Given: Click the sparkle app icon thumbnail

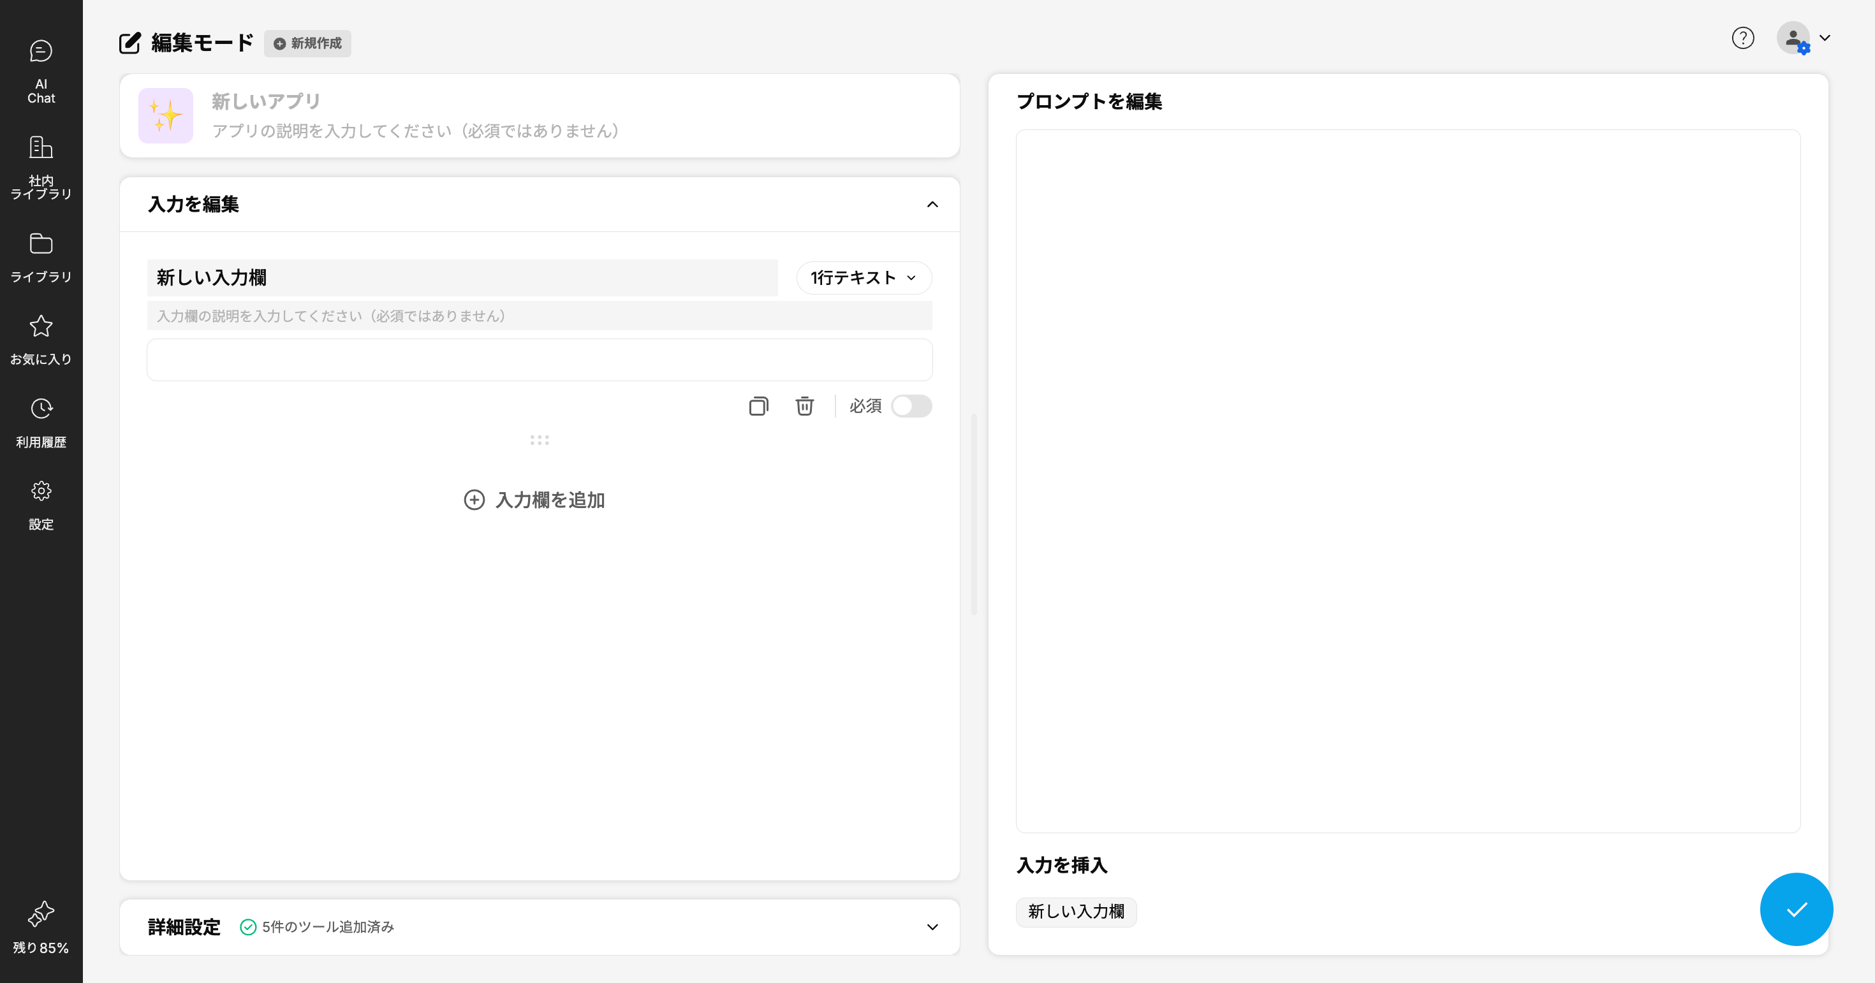Looking at the screenshot, I should click(166, 115).
